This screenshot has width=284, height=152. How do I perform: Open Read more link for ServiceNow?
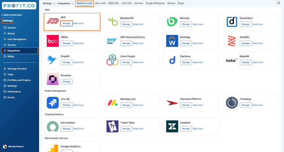pos(78,129)
